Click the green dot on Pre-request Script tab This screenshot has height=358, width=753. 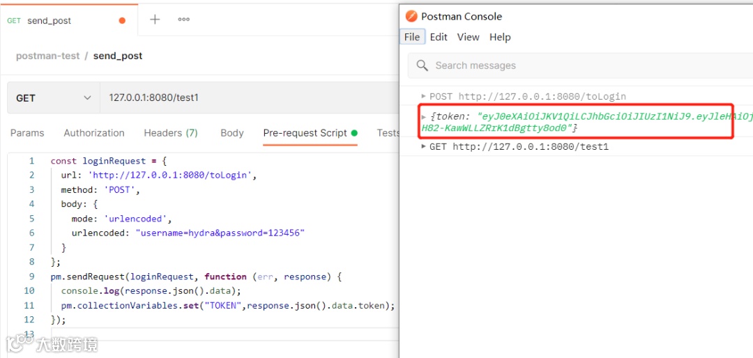[354, 133]
